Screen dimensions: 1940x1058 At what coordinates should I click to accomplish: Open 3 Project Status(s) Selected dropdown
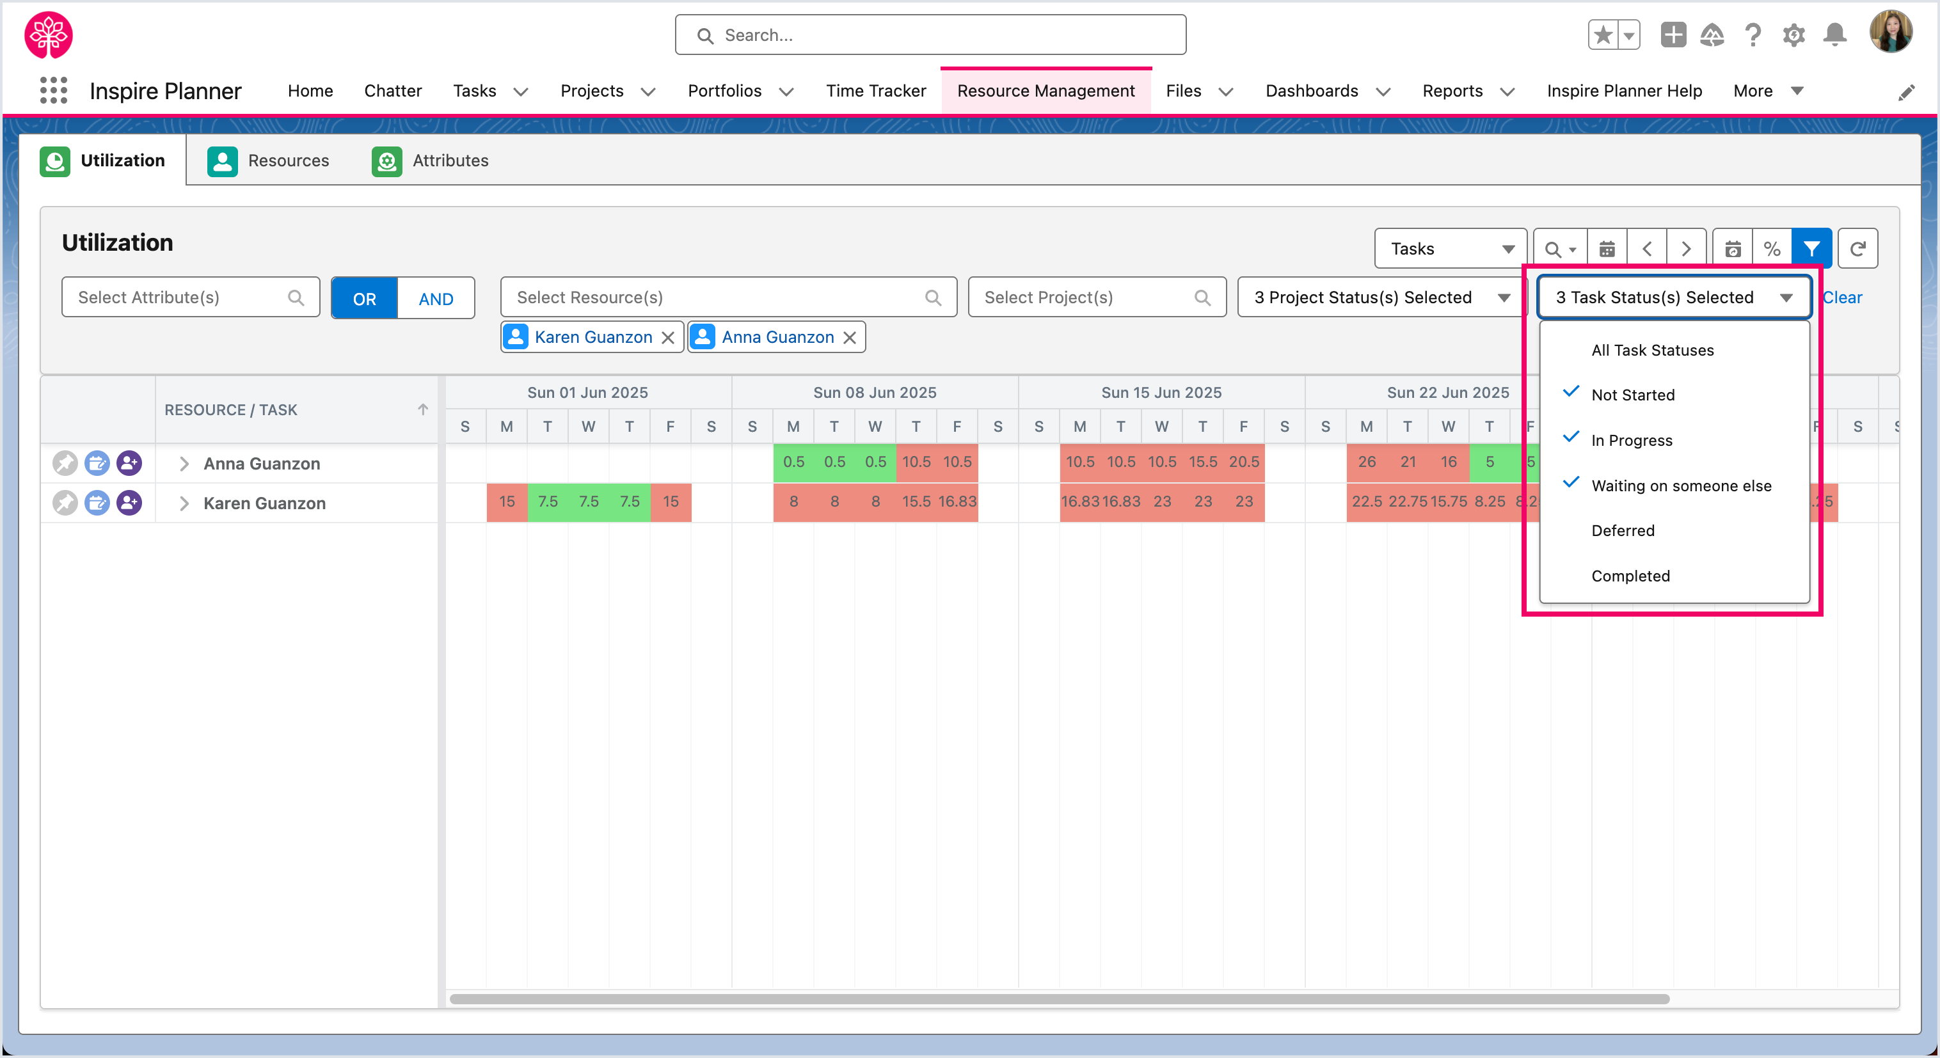click(1382, 297)
